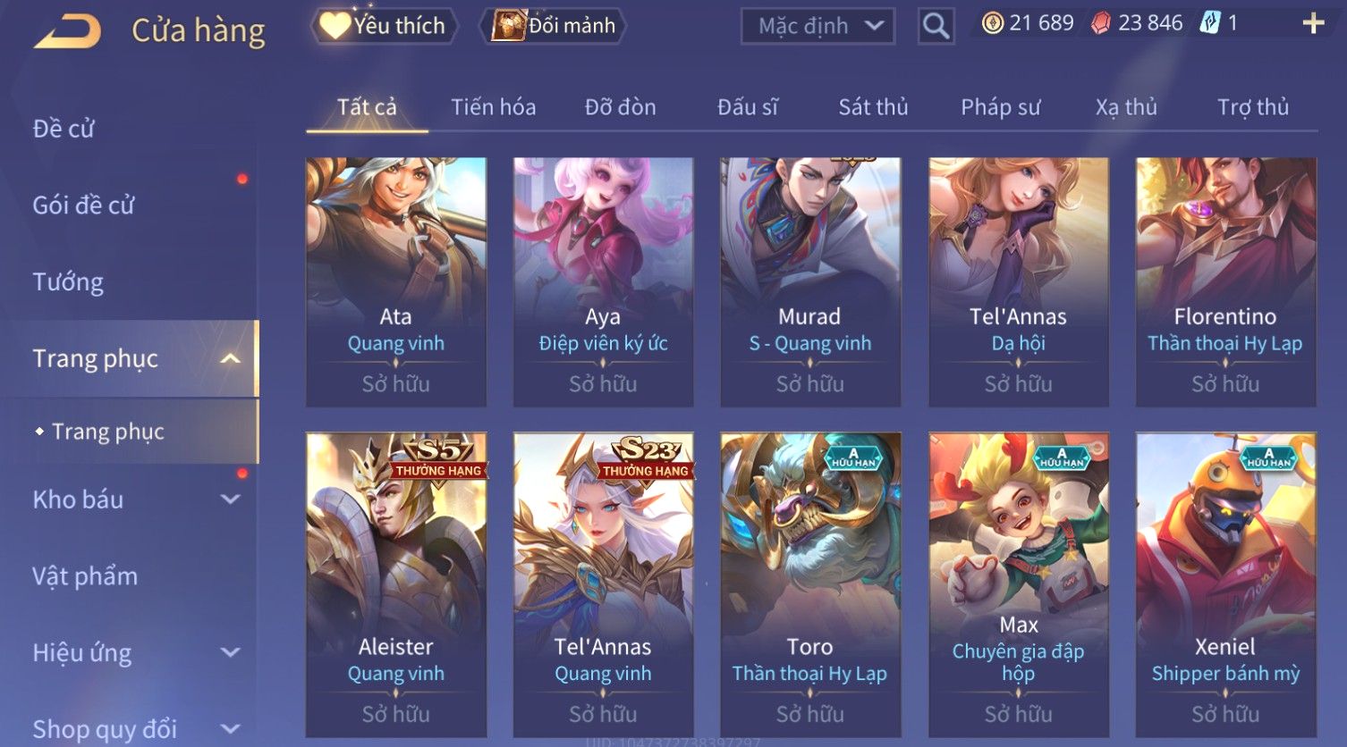Click the Đổi mảnh chest icon
Screen dimensions: 1347x747
click(x=508, y=26)
